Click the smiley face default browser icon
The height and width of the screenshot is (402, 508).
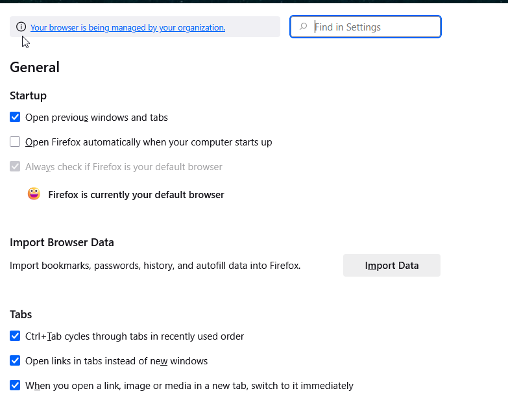click(34, 194)
